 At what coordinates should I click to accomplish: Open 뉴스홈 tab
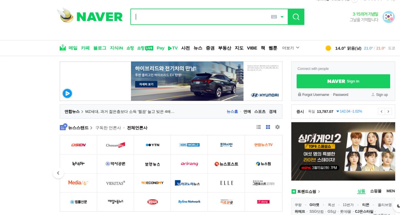232,112
